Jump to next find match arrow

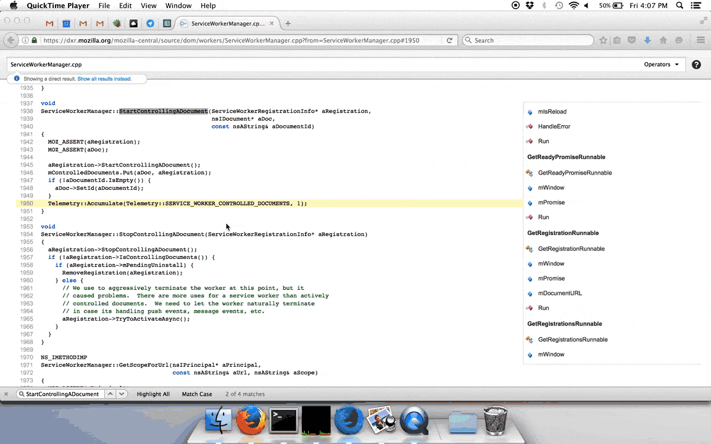click(122, 394)
